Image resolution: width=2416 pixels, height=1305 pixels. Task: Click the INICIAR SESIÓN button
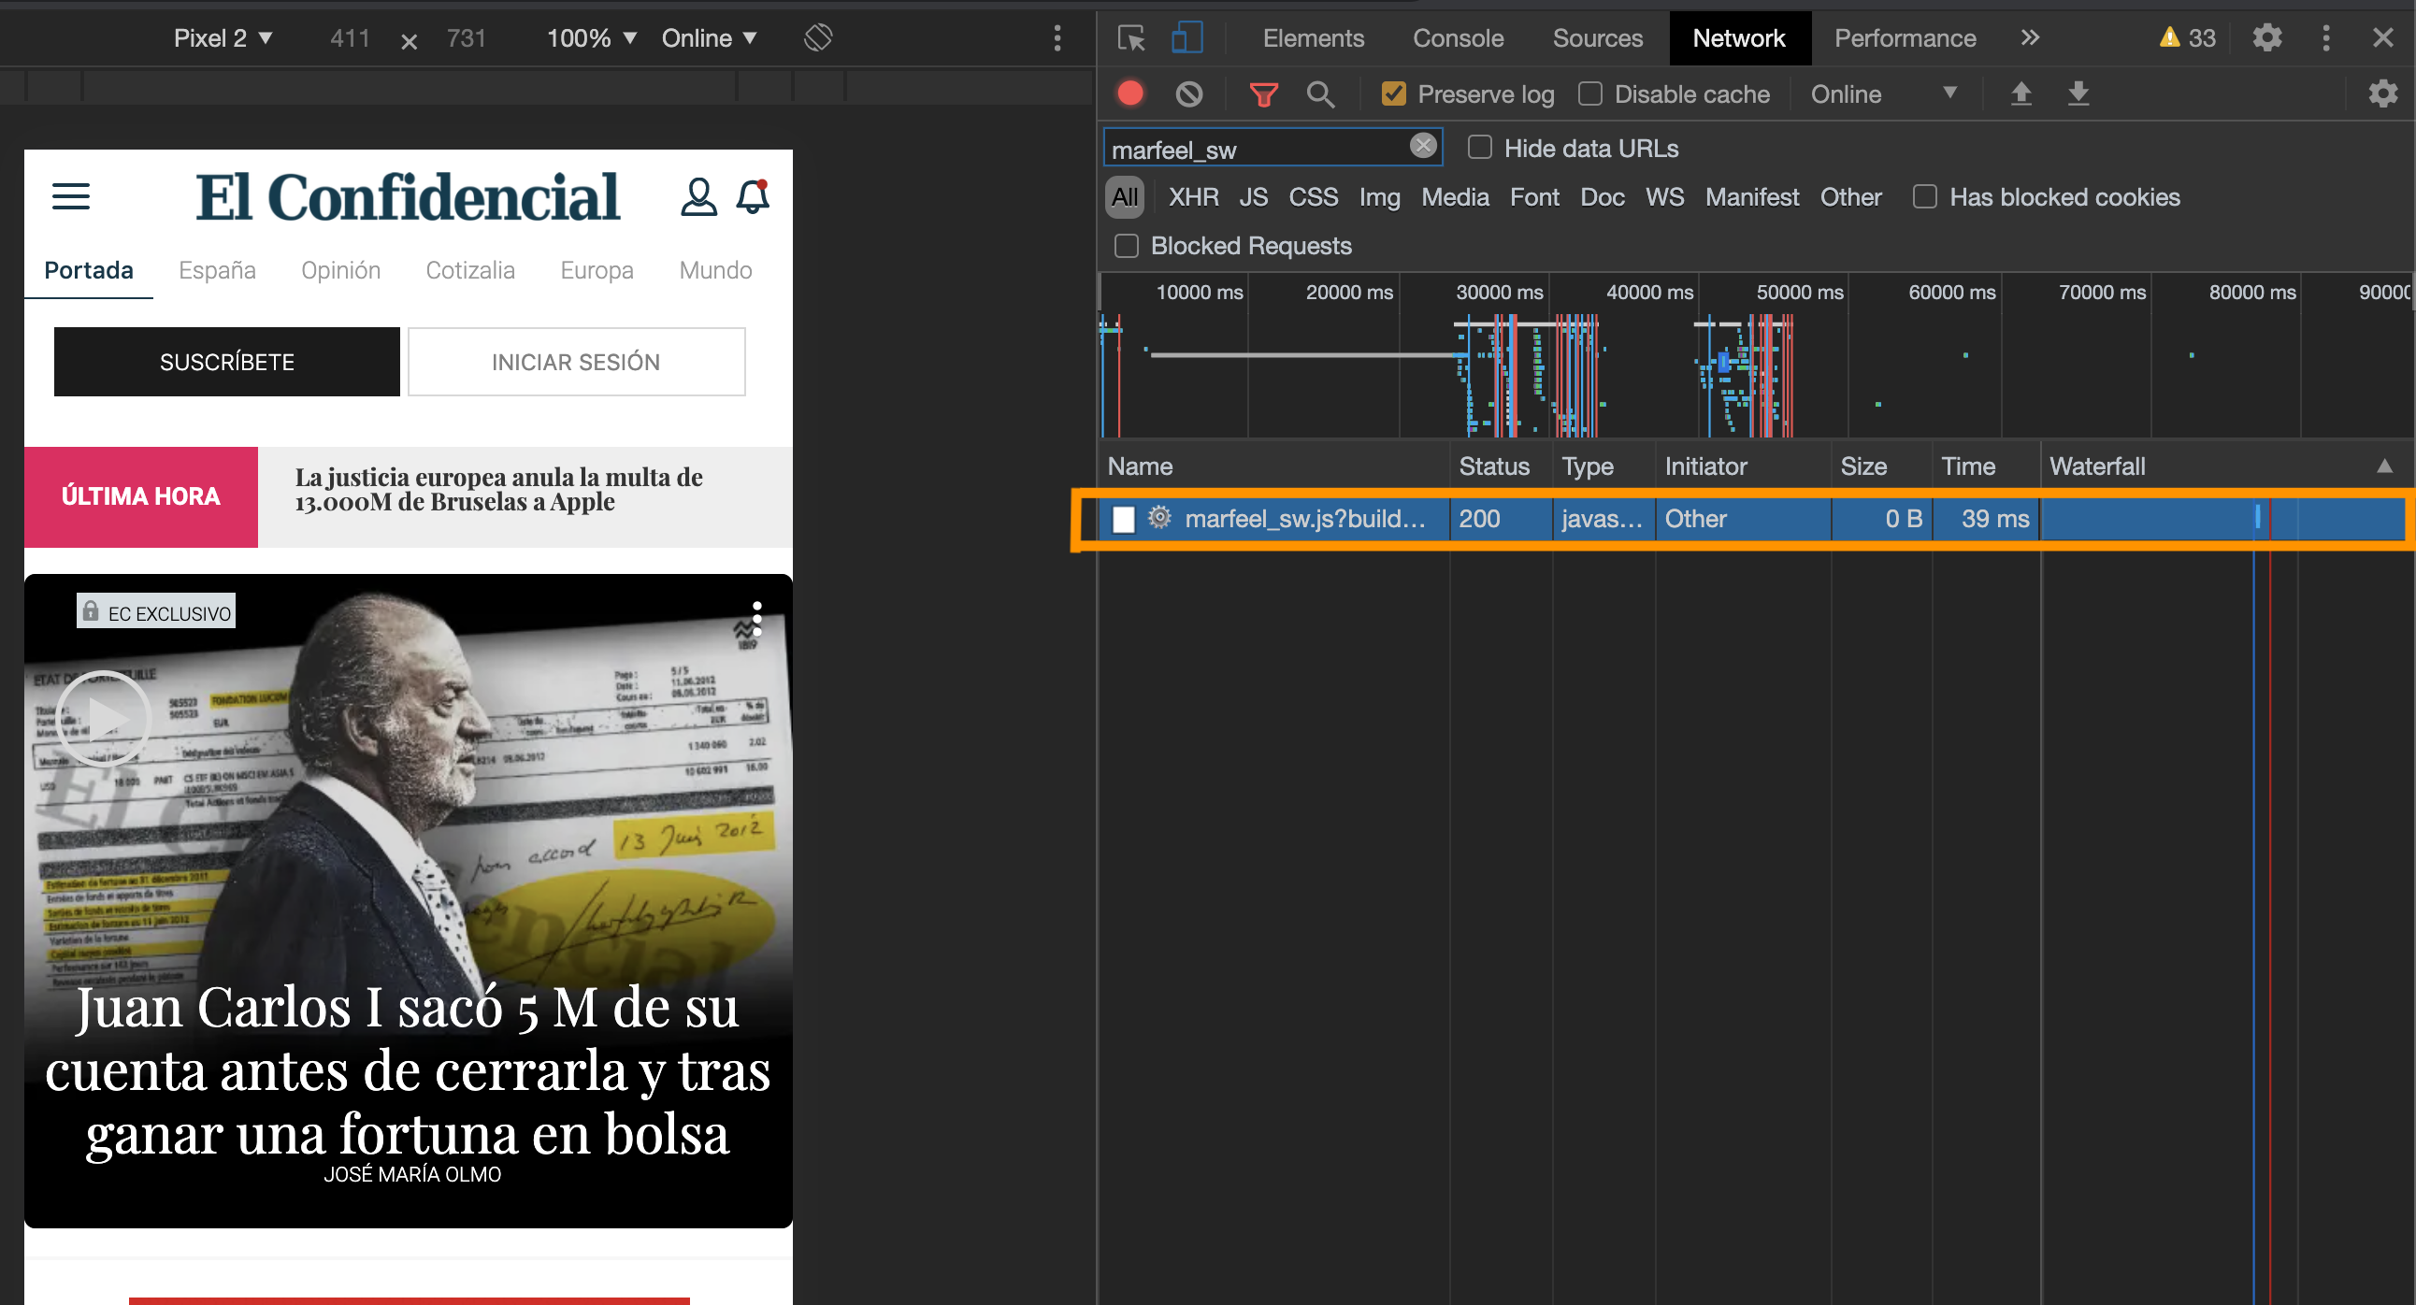point(575,362)
